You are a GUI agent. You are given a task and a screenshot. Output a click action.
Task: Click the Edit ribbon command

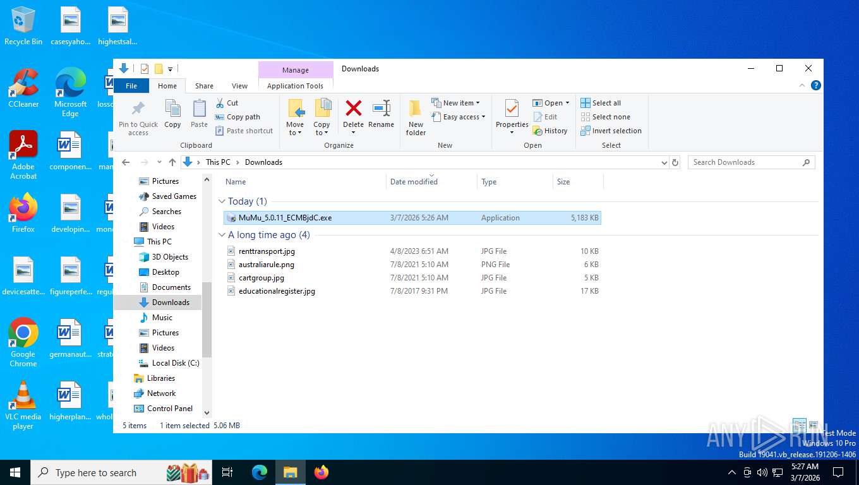click(x=546, y=117)
